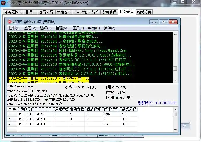Click the 游戏网关[2] 已打开 log line
The height and width of the screenshot is (142, 201).
[70, 74]
